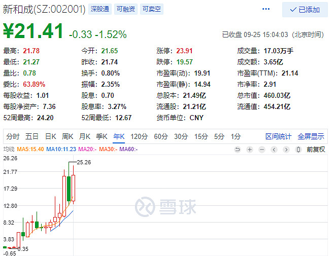Click the 货币单位 value CNY
This screenshot has height=256, width=336.
[196, 118]
